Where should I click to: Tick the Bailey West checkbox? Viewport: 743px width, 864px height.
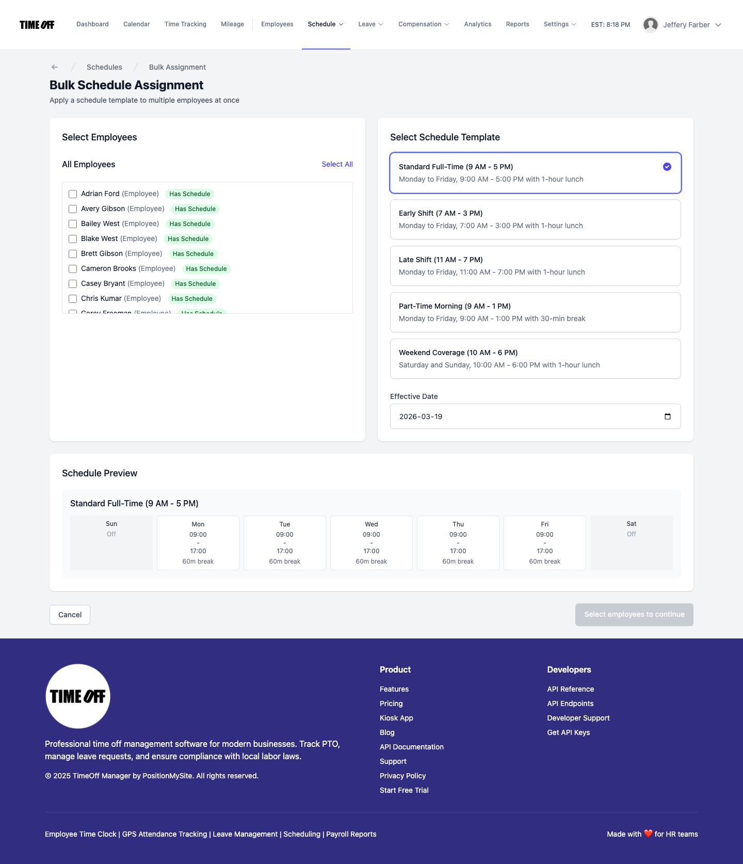(x=73, y=224)
